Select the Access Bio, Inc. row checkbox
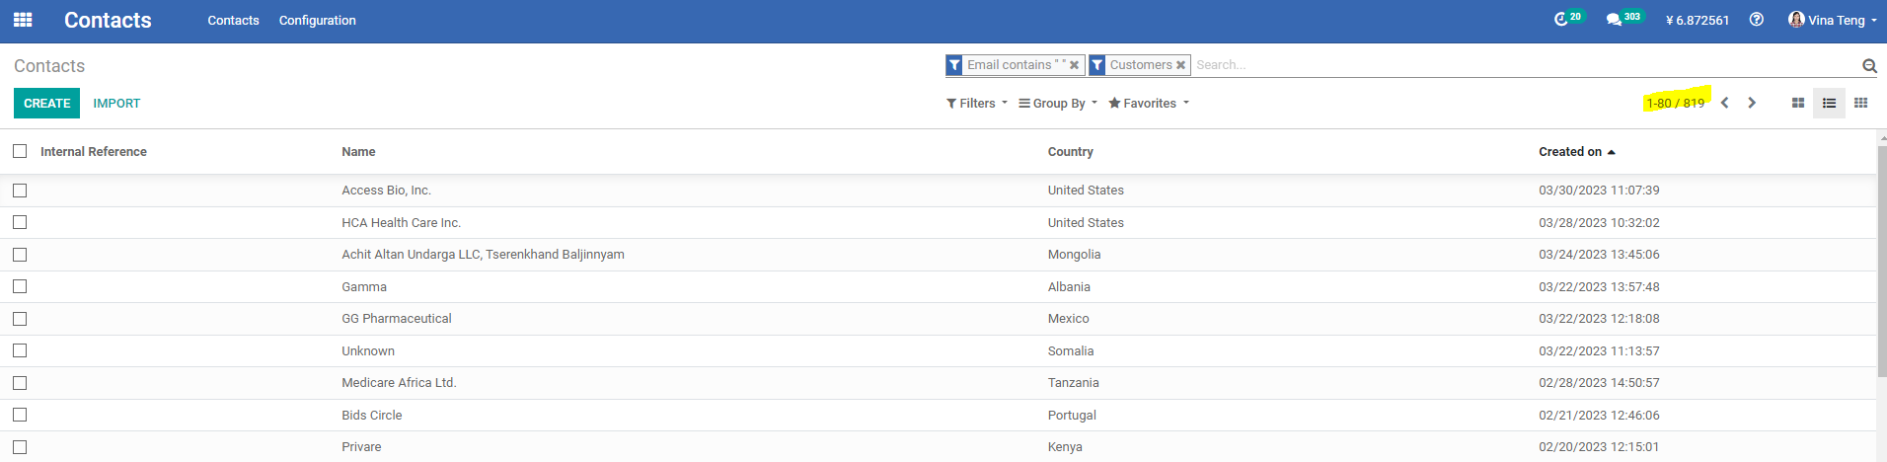This screenshot has height=462, width=1887. pos(20,191)
